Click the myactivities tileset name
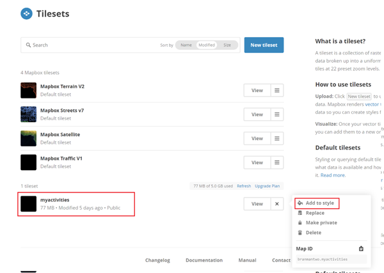Screen dimensions: 384x273 (x=55, y=200)
